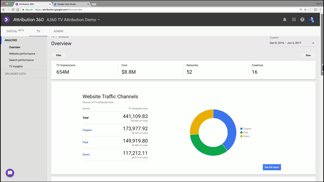The height and width of the screenshot is (182, 324).
Task: Close the Google Data Studio tab
Action: pos(88,4)
